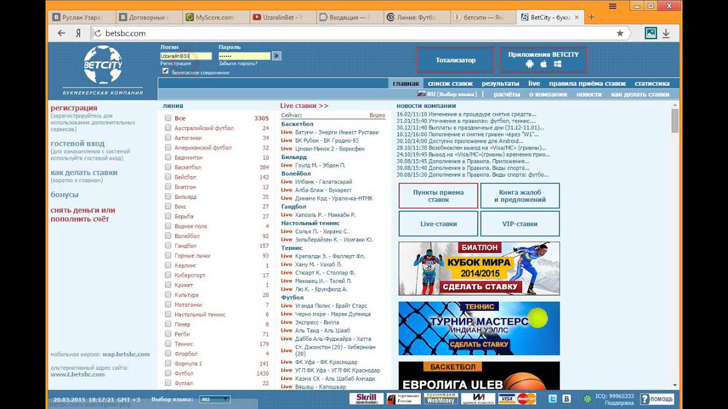
Task: Open the список ставок menu item
Action: click(450, 84)
